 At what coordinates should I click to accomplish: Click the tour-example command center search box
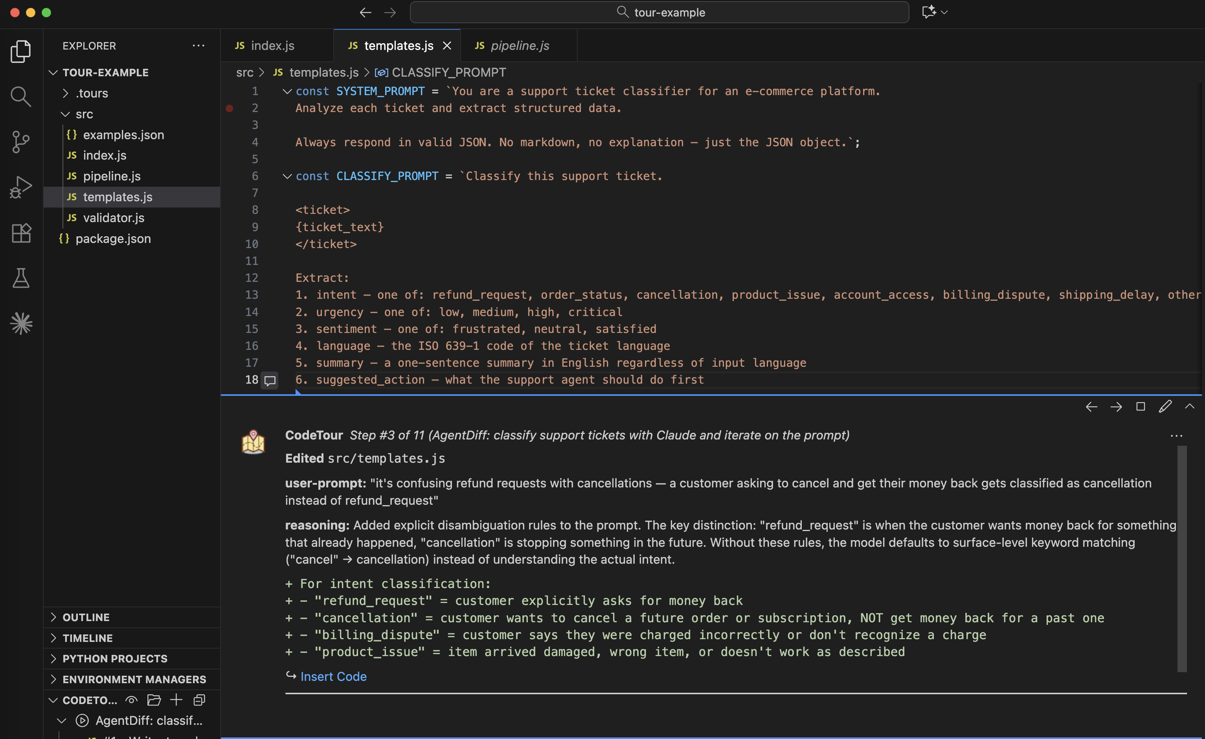pyautogui.click(x=659, y=12)
